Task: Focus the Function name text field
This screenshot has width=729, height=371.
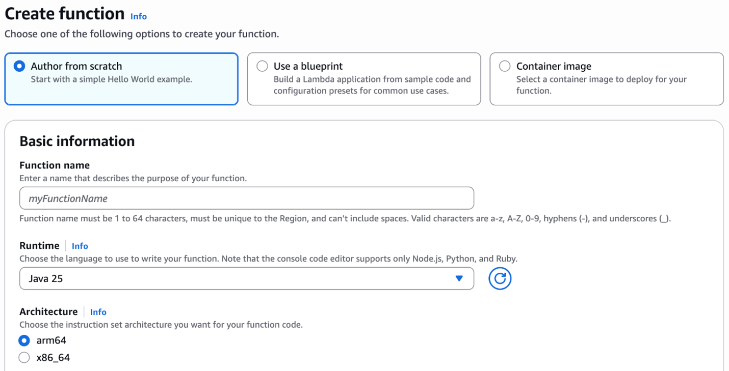Action: 246,198
